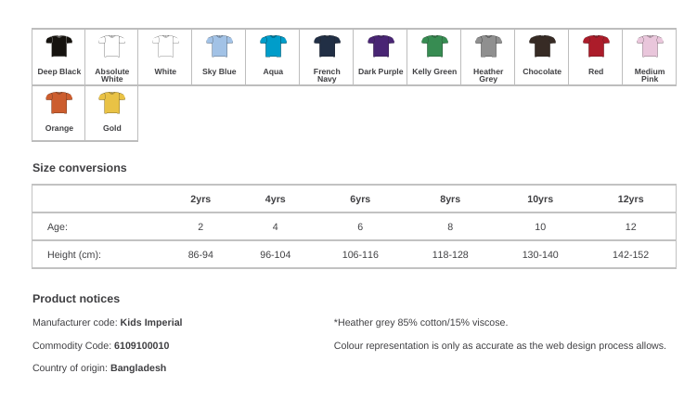Select the French Navy shirt icon
Viewport: 697px width, 399px height.
(327, 46)
